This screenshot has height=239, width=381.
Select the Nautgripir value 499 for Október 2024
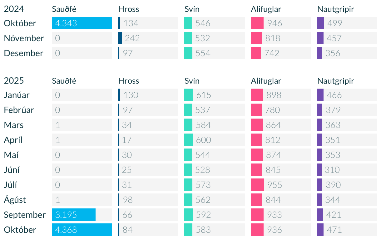(334, 23)
